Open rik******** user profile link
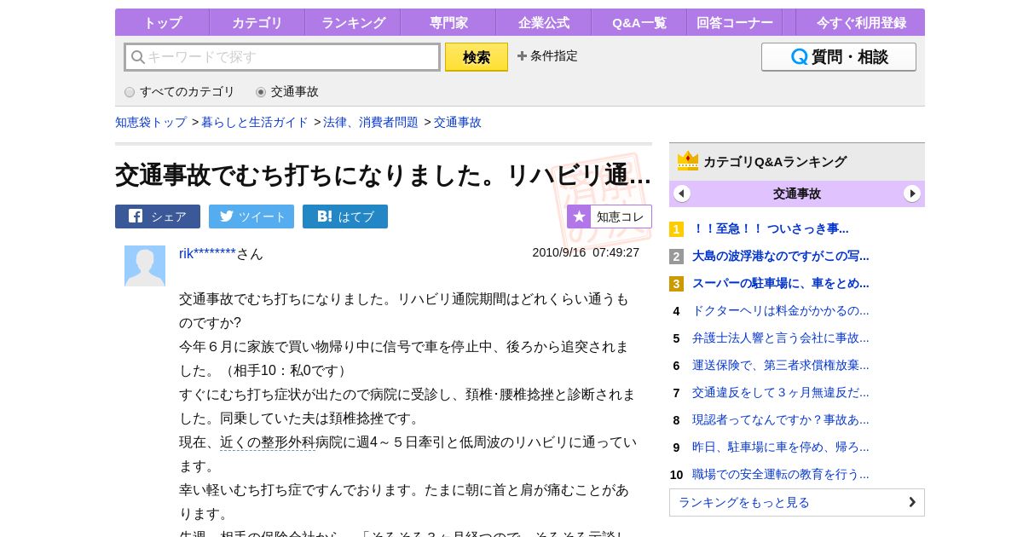 pyautogui.click(x=207, y=253)
